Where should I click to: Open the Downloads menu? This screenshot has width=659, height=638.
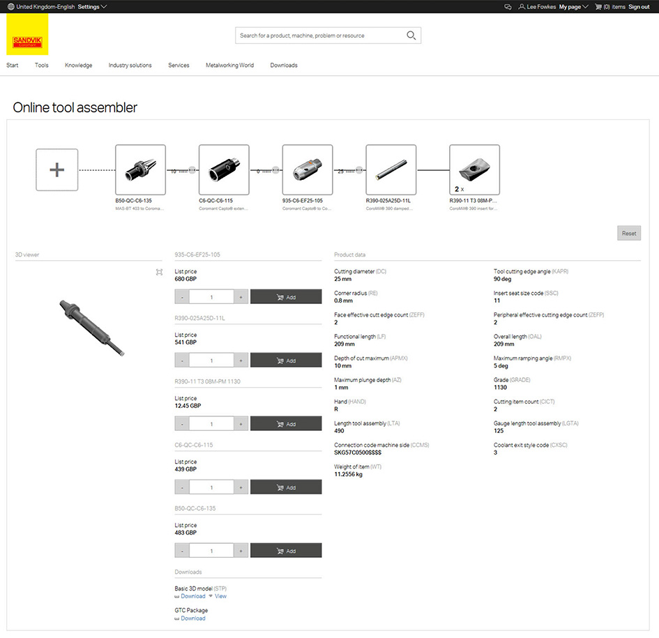point(284,65)
